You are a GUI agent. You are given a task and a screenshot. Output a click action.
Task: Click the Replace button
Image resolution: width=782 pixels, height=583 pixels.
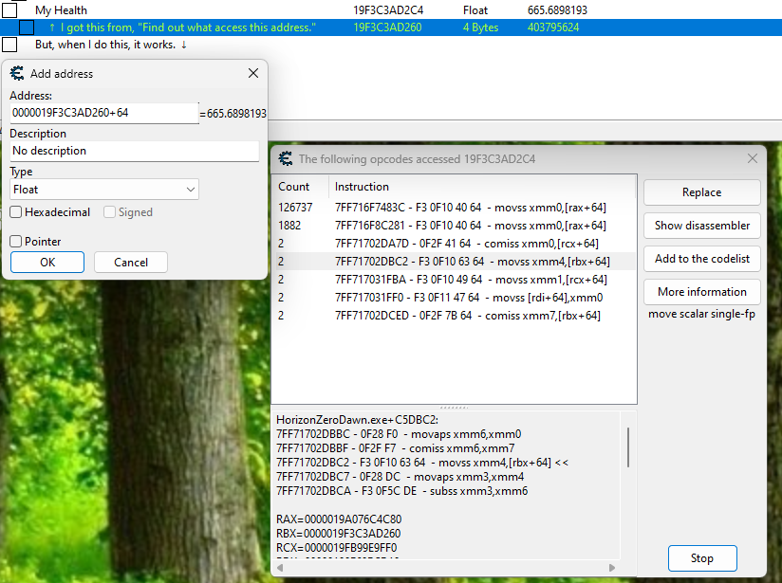[x=701, y=192]
